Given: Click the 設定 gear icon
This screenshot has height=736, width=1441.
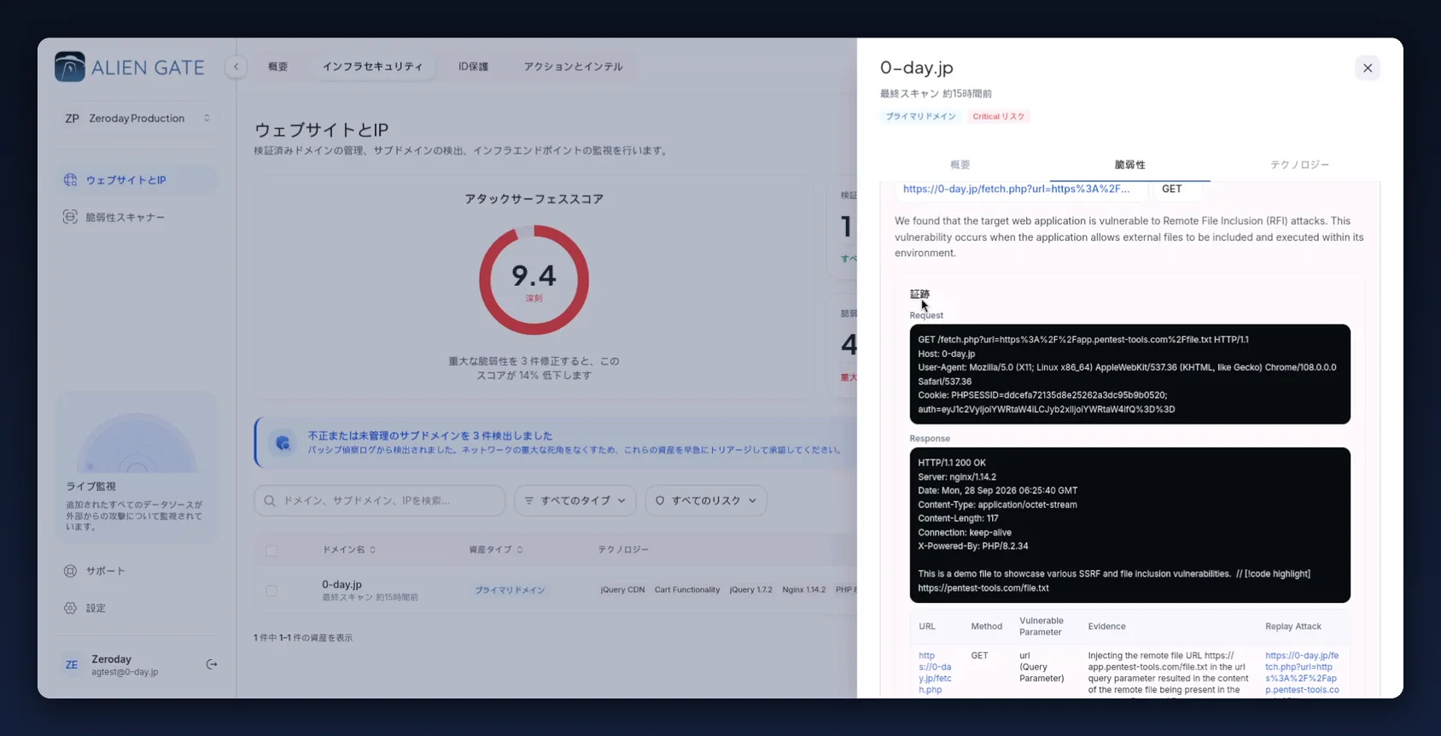Looking at the screenshot, I should point(70,608).
